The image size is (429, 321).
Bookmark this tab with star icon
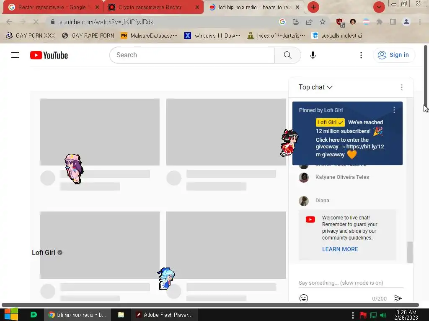pyautogui.click(x=323, y=22)
